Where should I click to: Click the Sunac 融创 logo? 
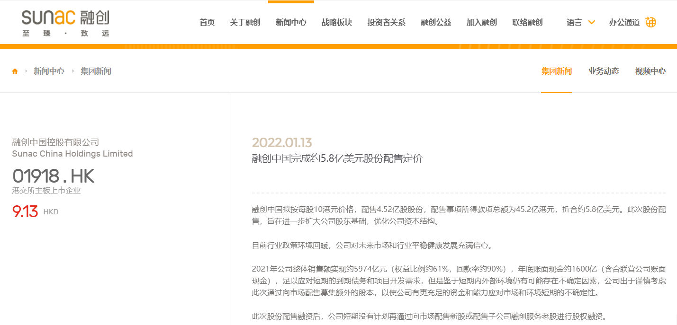65,22
